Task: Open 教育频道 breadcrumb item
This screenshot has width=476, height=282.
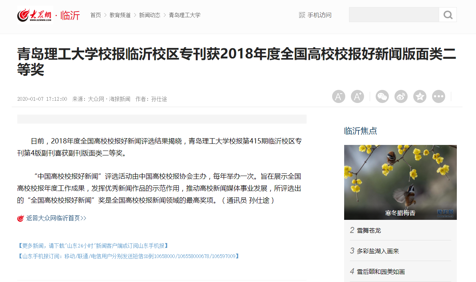Action: (120, 15)
